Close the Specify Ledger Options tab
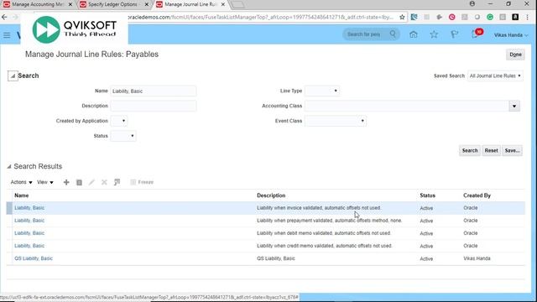 [x=147, y=4]
